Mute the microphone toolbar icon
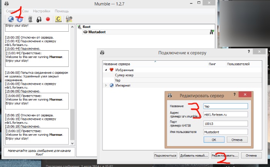 point(30,19)
